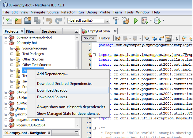The height and width of the screenshot is (138, 193).
Task: Open the Tools menu
Action: point(129,12)
